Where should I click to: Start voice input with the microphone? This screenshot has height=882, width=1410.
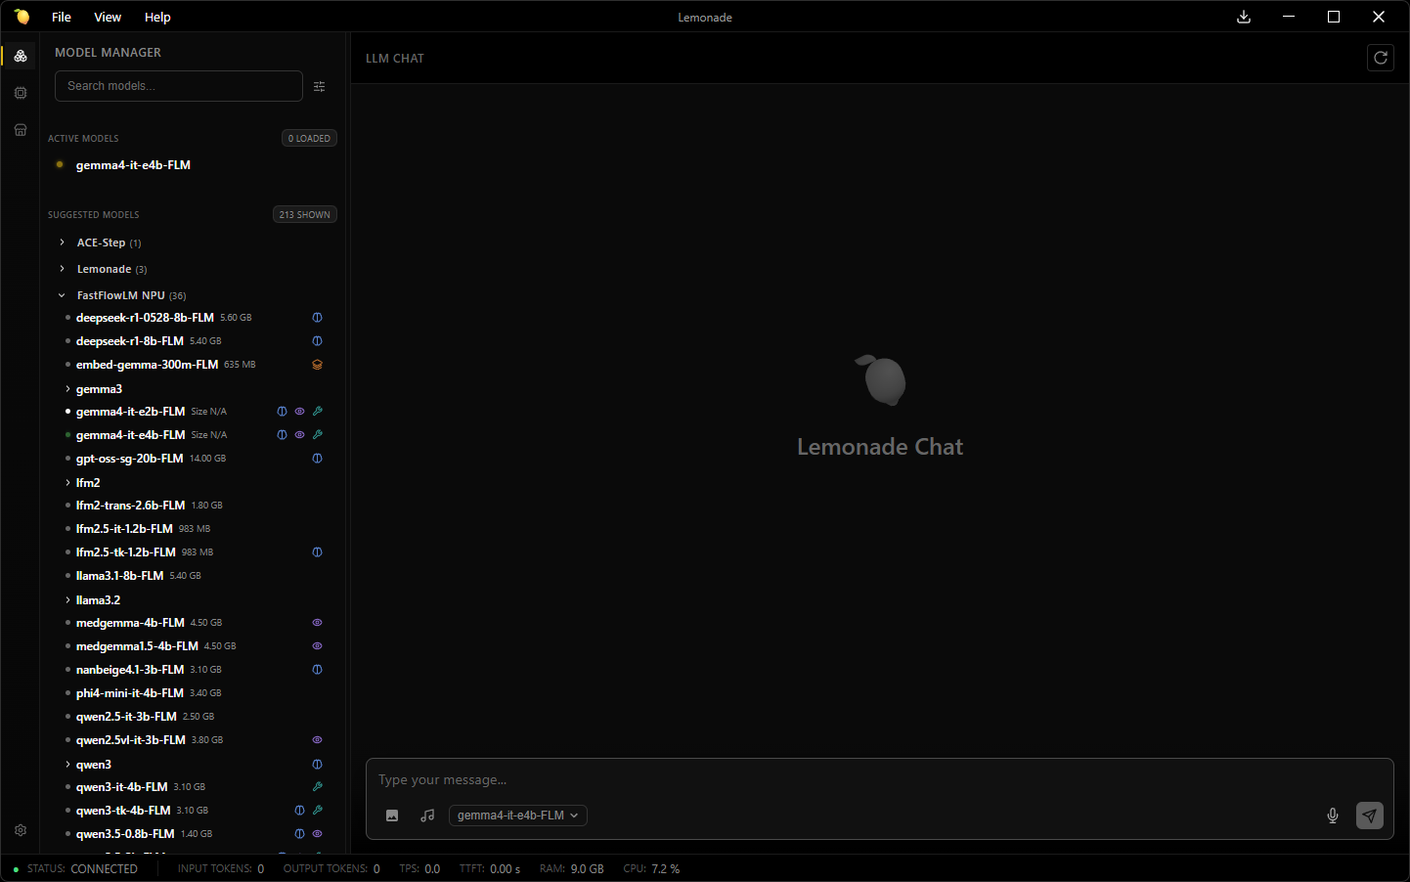click(1333, 816)
